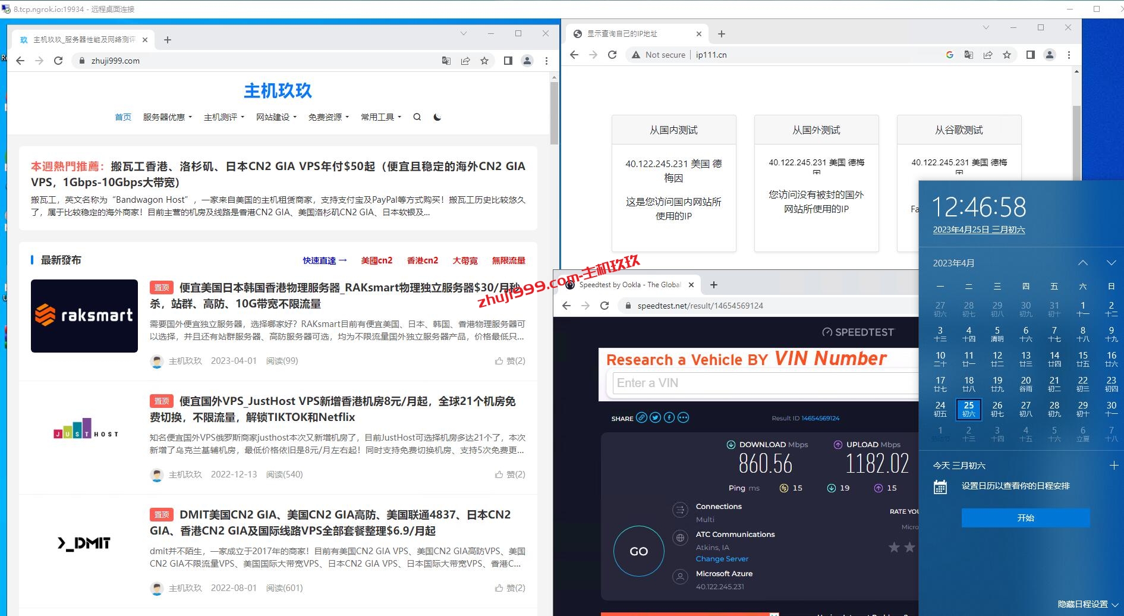The image size is (1124, 616).
Task: Share the zhuji999.com page via share icon
Action: 465,61
